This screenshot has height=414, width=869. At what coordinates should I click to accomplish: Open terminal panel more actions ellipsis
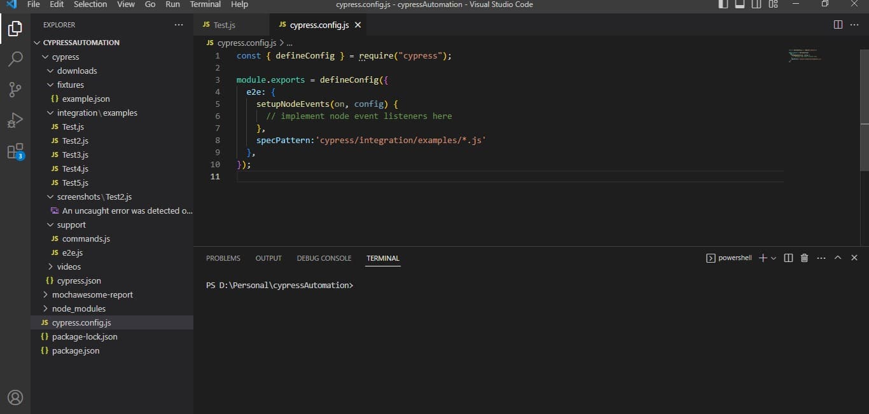point(821,258)
